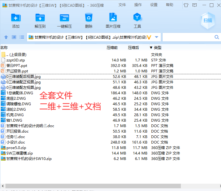This screenshot has height=191, width=221.
Task: Open the skin (shirt) icon in title bar
Action: click(186, 5)
